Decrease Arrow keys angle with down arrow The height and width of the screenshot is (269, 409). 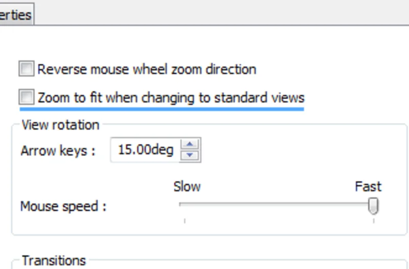(x=190, y=155)
